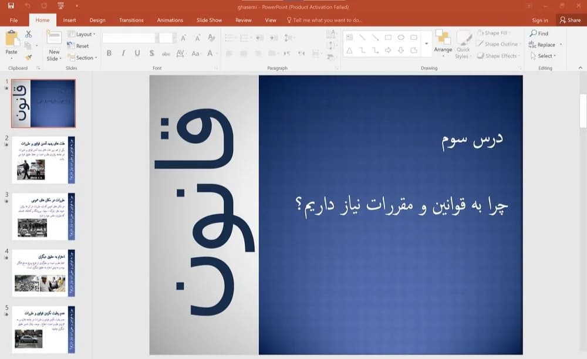The height and width of the screenshot is (359, 587).
Task: Clear all formatting icon
Action: [x=211, y=38]
